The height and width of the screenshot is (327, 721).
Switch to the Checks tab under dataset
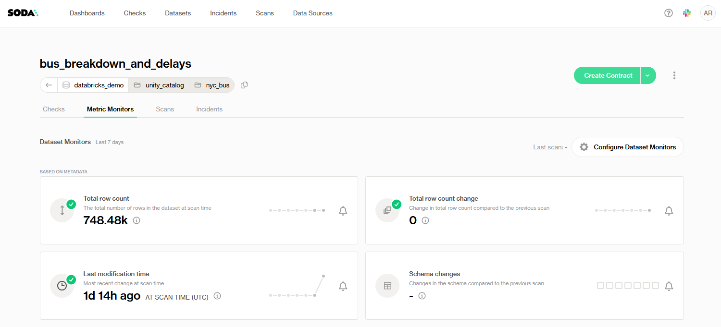click(x=54, y=109)
